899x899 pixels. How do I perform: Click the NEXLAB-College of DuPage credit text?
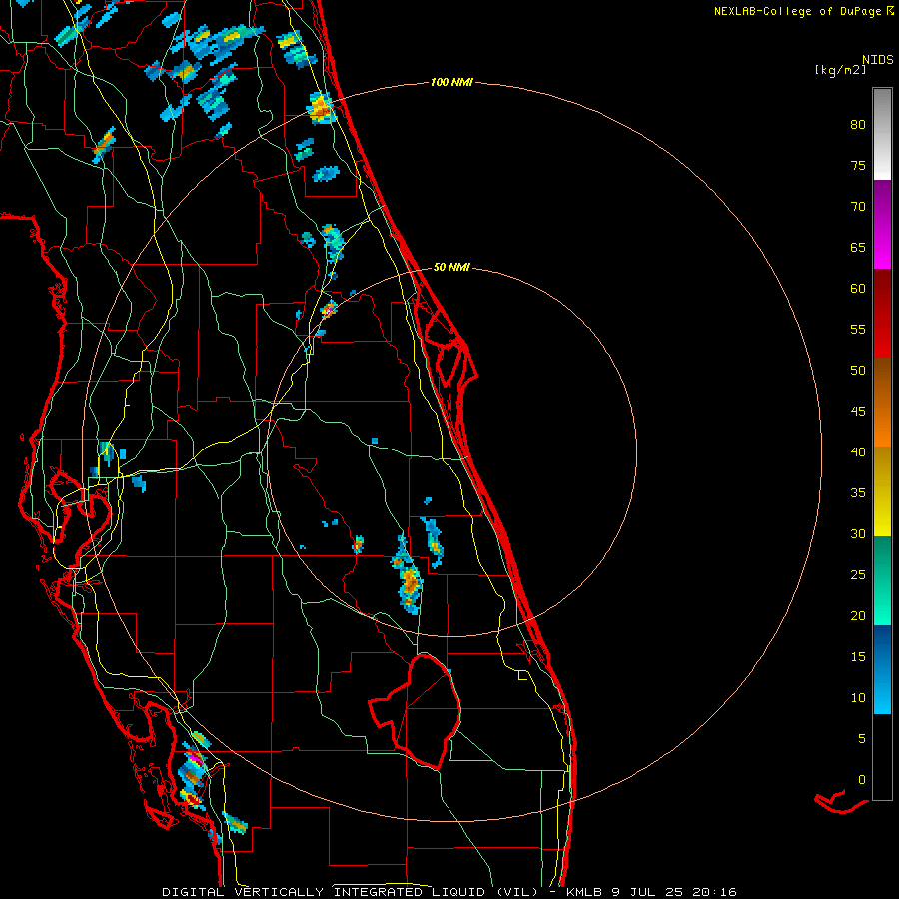[x=798, y=11]
